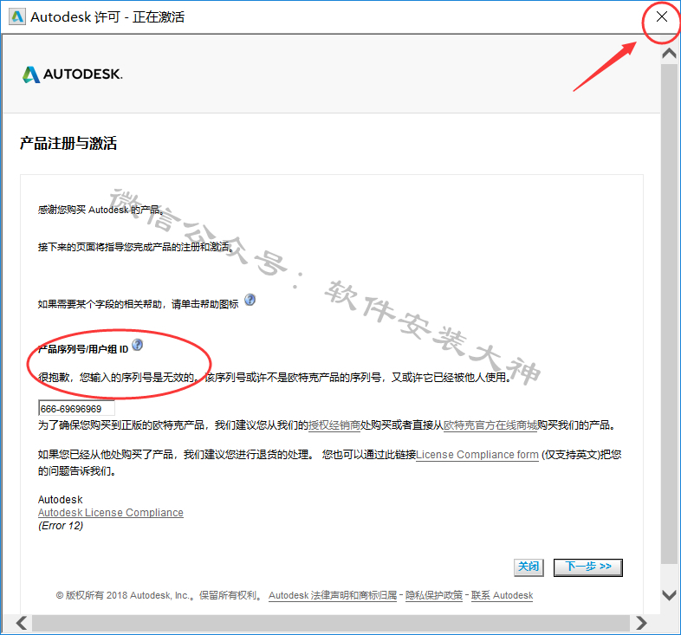
Task: Open the Autodesk License Compliance link
Action: click(111, 513)
